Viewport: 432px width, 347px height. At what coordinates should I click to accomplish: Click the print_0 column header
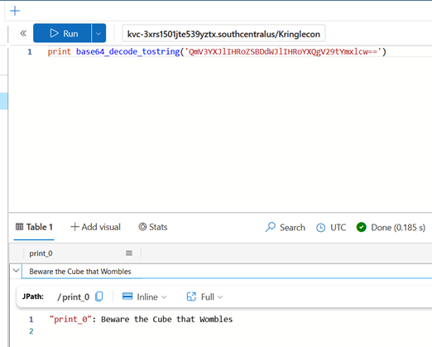click(41, 253)
